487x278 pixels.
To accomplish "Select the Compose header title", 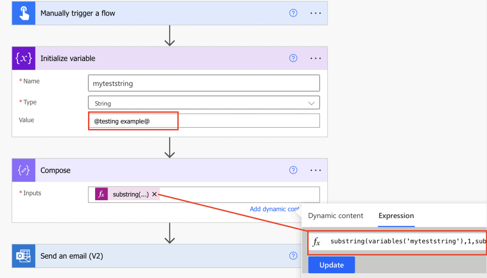I will pyautogui.click(x=55, y=170).
